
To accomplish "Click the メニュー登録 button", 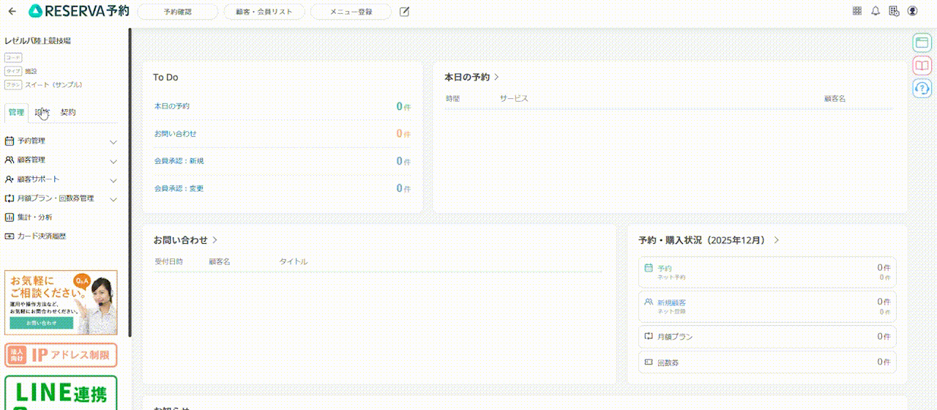I will tap(351, 11).
